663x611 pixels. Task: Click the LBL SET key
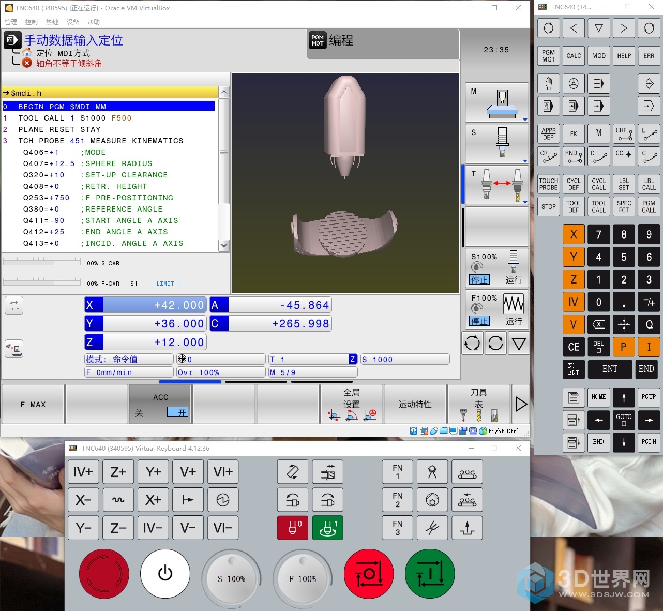pyautogui.click(x=624, y=184)
